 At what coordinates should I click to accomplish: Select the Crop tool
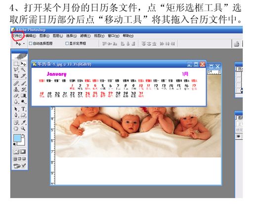click(16, 76)
